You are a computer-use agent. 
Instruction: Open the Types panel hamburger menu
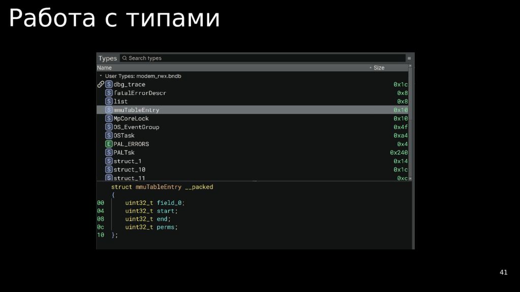[409, 58]
